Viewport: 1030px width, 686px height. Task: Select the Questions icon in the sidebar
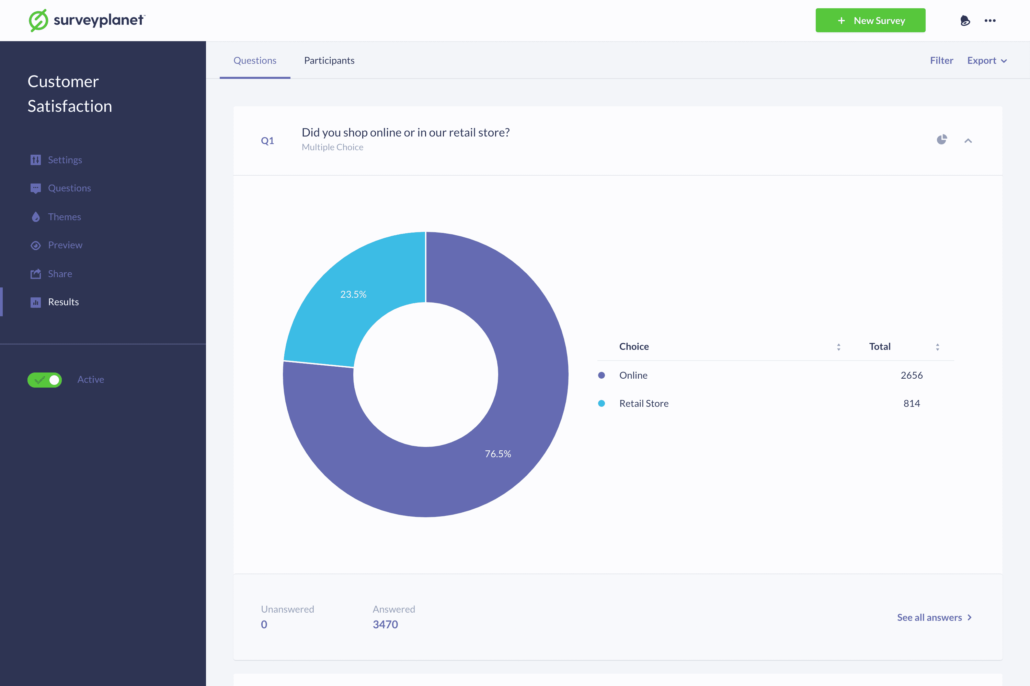(35, 188)
